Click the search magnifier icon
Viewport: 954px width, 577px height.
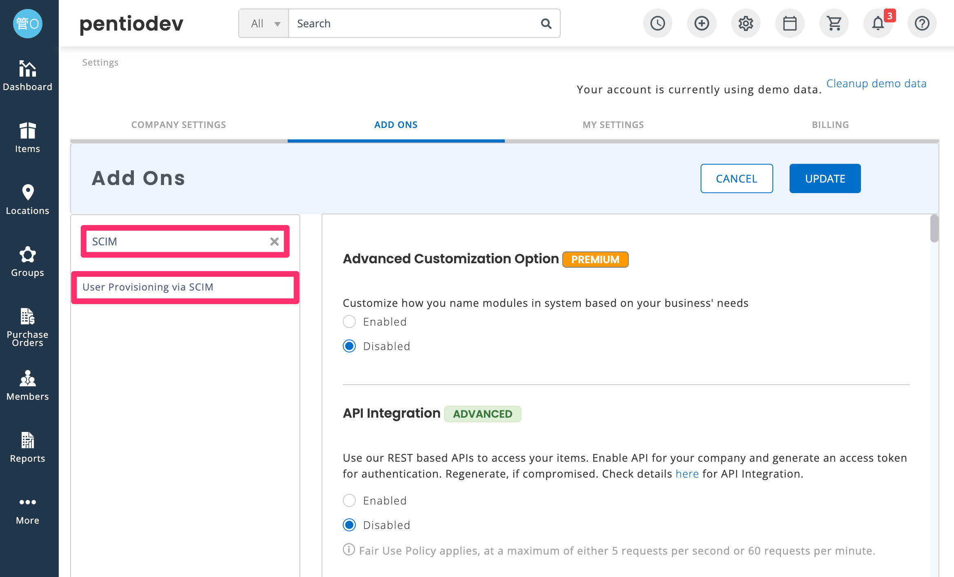tap(546, 24)
